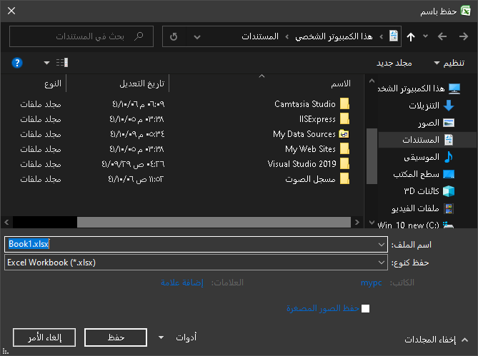Image resolution: width=478 pixels, height=356 pixels.
Task: Collapse with إخفاء المجلدات
Action: [436, 340]
